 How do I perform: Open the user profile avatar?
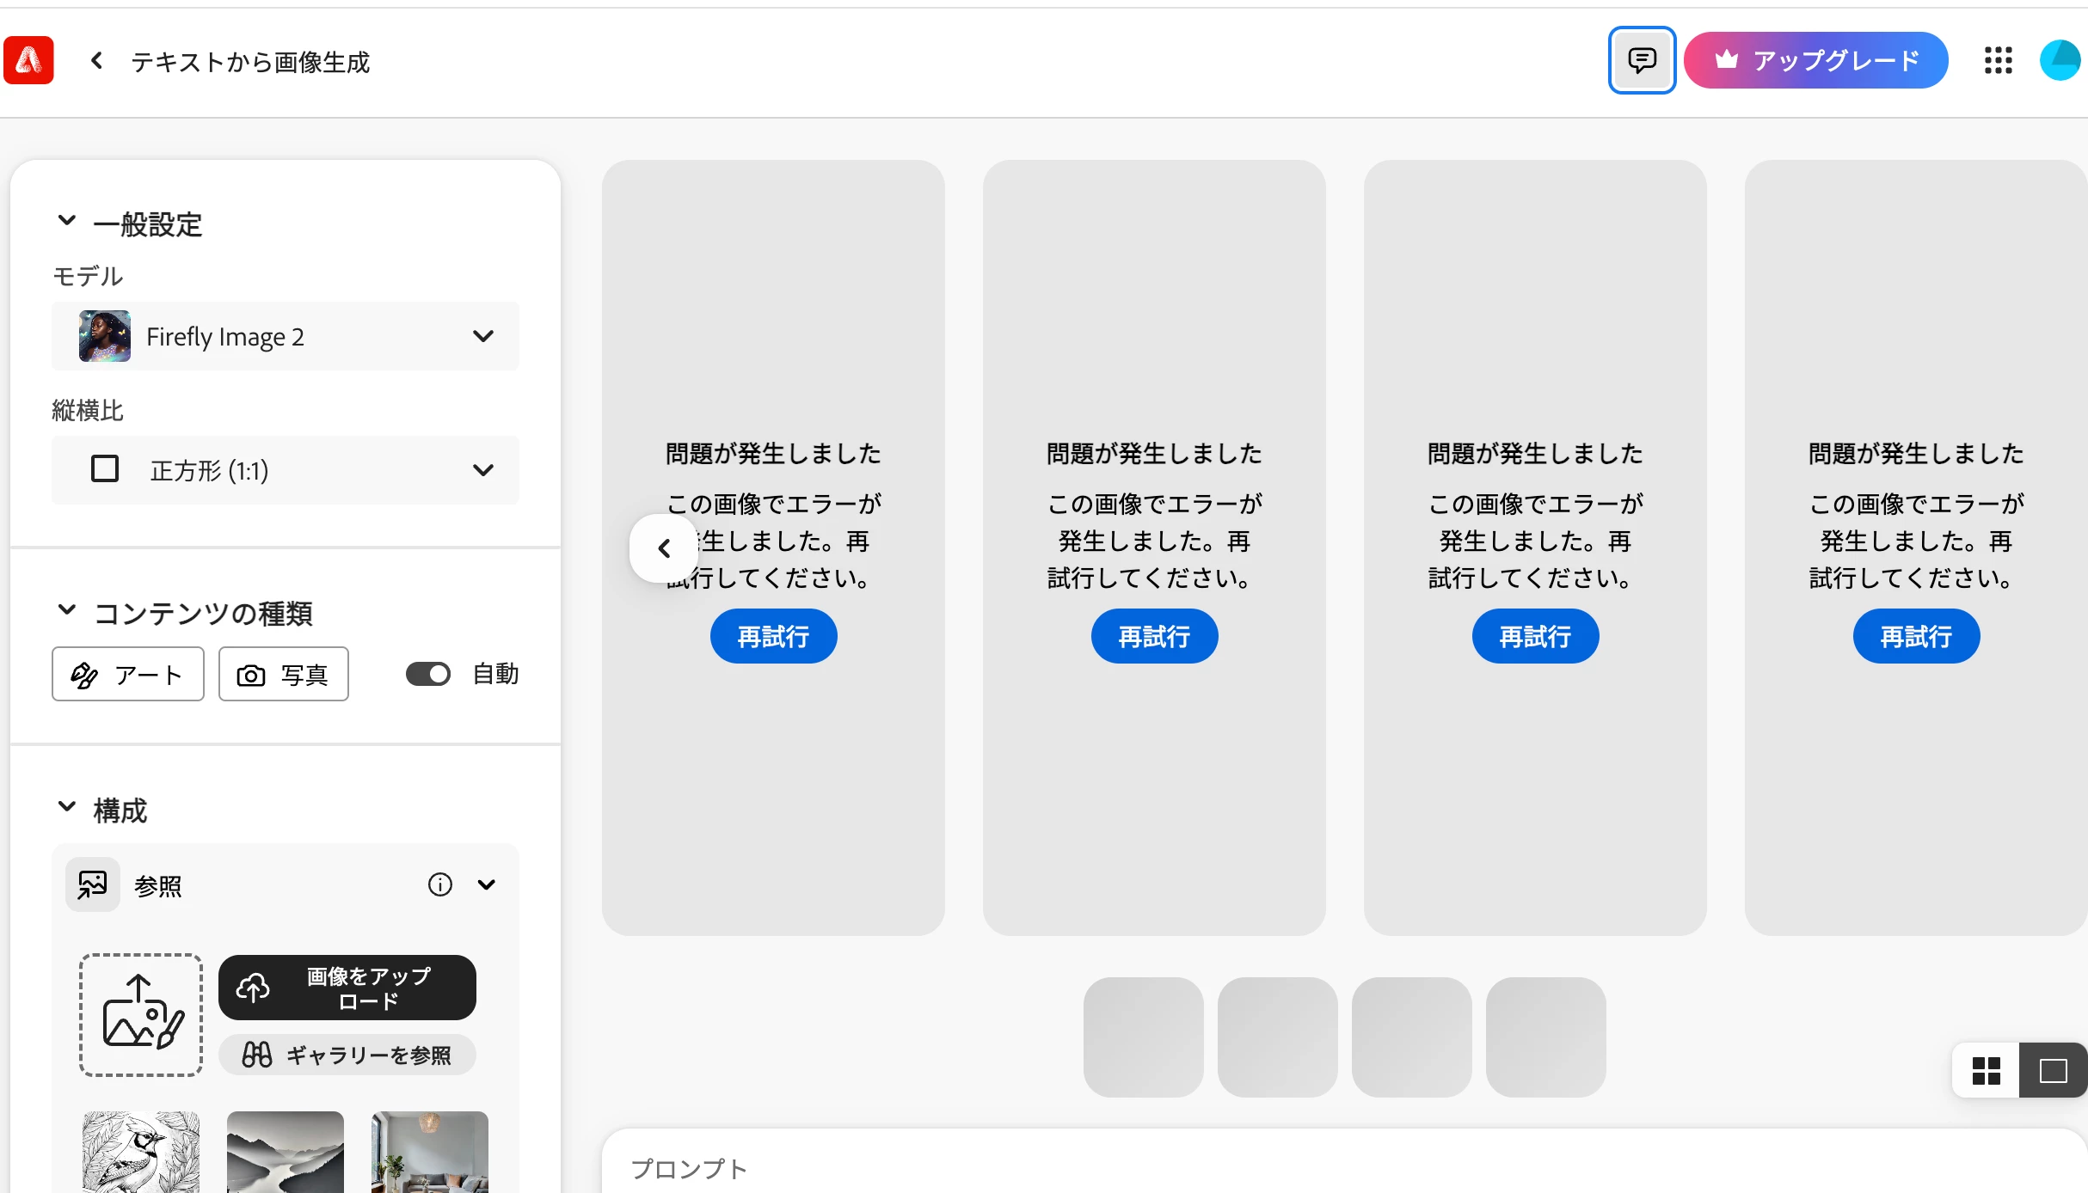2060,60
